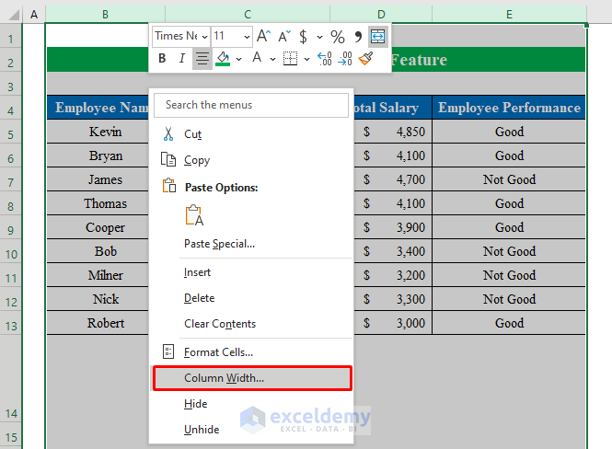Select Column Width menu entry
The height and width of the screenshot is (449, 612).
pyautogui.click(x=252, y=378)
